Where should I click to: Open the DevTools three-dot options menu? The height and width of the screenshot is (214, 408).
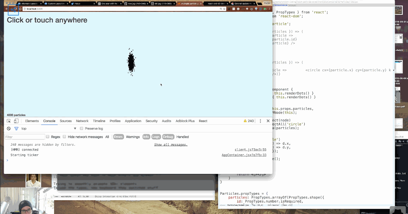[260, 121]
